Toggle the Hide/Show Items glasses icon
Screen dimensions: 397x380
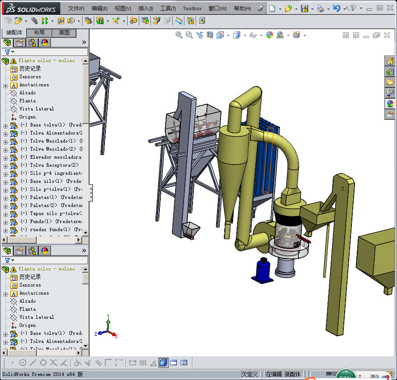coord(253,35)
